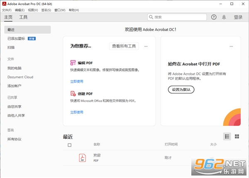Open the 签名(S) menu
This screenshot has width=249, height=178.
[46, 10]
